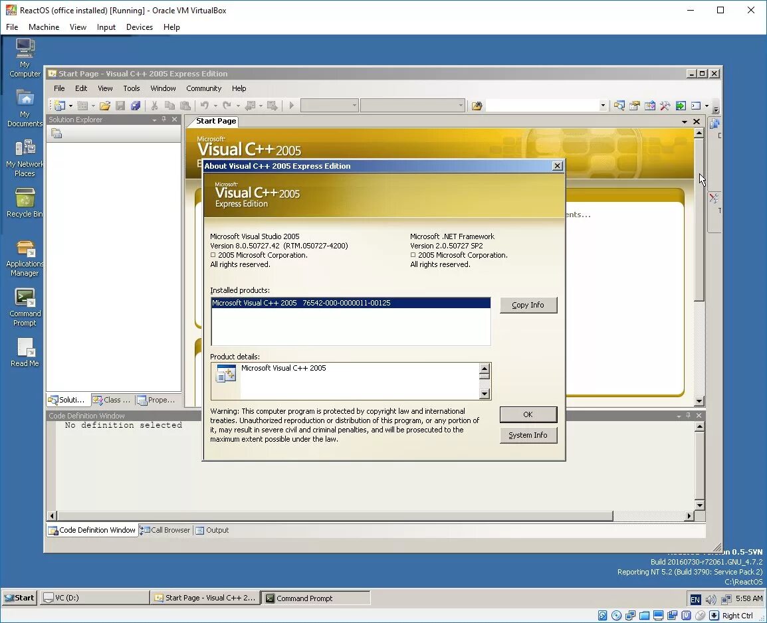Click the Find in Files icon
The width and height of the screenshot is (767, 623).
(477, 106)
